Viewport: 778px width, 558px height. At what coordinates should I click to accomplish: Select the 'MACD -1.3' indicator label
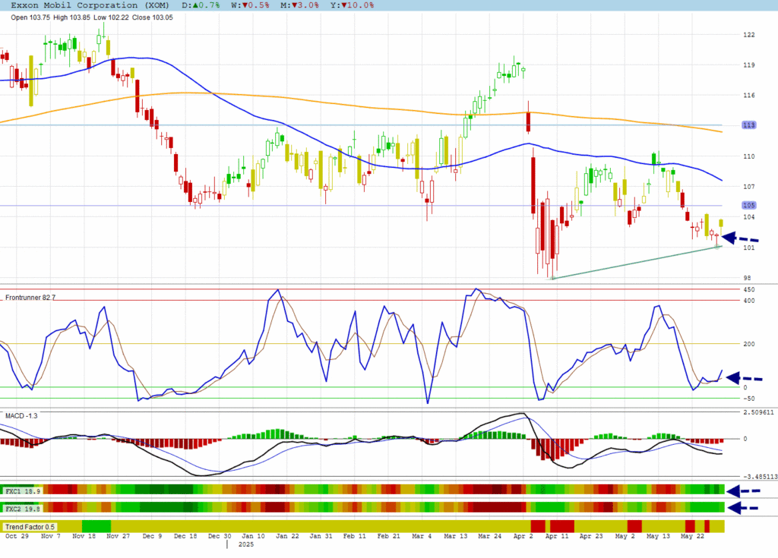point(21,415)
